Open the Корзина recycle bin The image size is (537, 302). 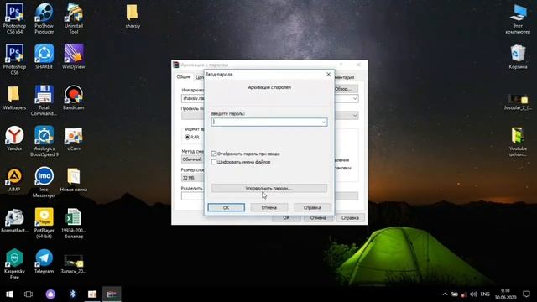[x=518, y=56]
